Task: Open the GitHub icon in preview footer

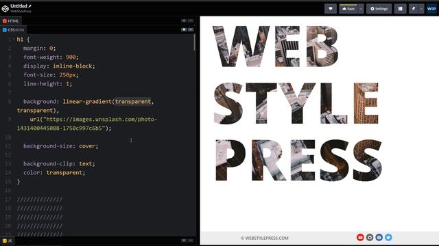Action: (370, 237)
